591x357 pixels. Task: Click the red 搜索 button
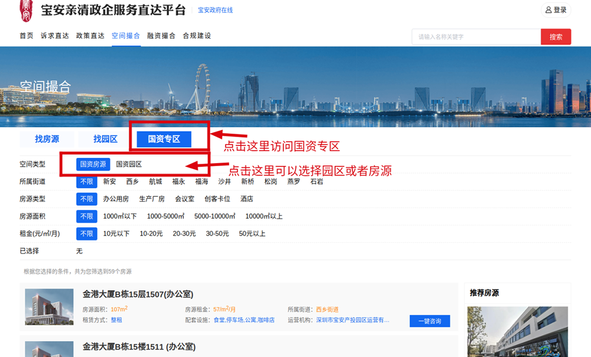click(x=556, y=37)
